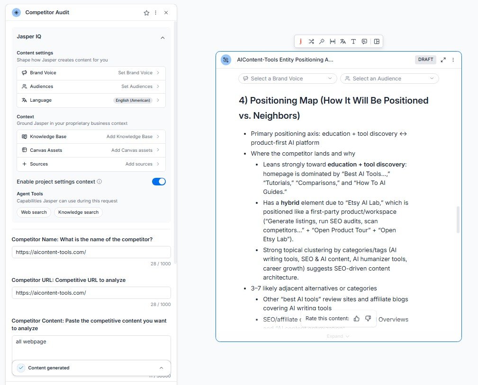Click the Competitor Name input field
The image size is (478, 385).
91,252
